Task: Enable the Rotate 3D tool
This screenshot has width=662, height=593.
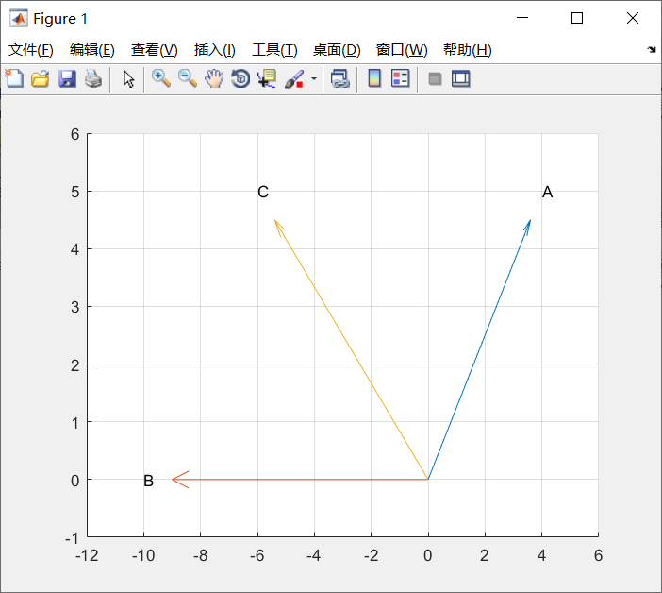Action: coord(240,79)
